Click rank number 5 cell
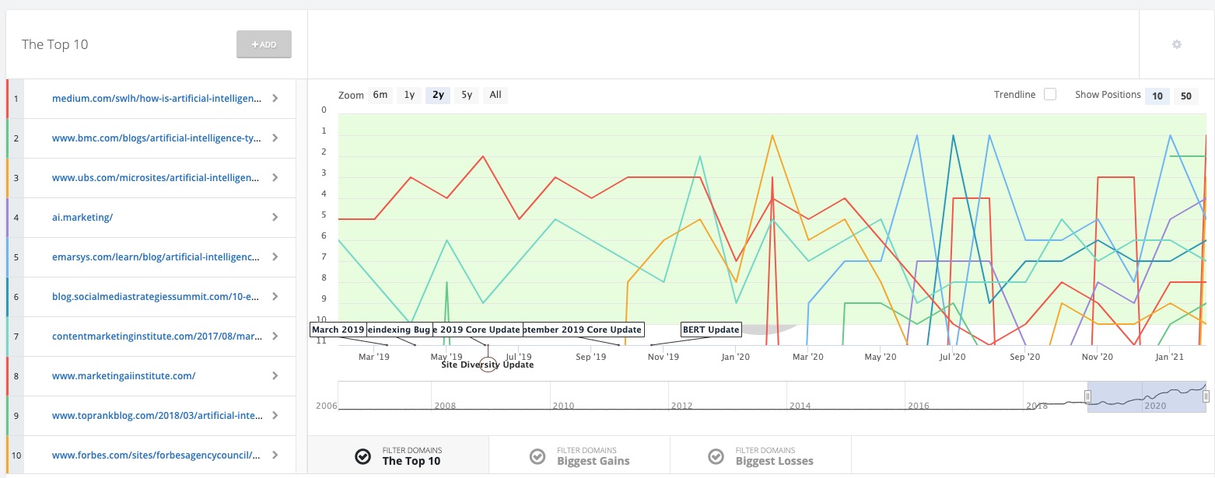 point(16,257)
